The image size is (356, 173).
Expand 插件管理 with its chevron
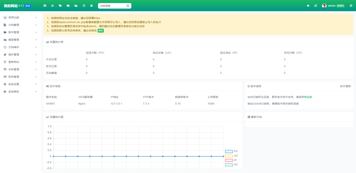[36, 54]
